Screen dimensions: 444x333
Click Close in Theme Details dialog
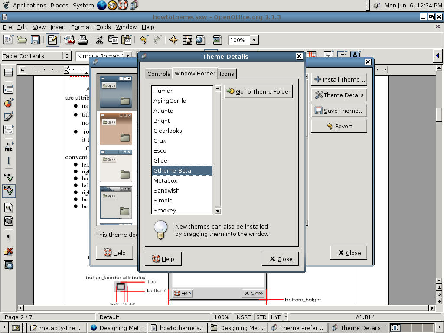(281, 259)
